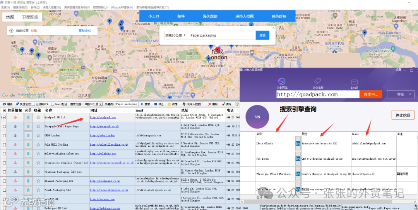Open LinkedIn icon for Véronique Bérard Marchand
This screenshot has height=210, width=418.
298,174
